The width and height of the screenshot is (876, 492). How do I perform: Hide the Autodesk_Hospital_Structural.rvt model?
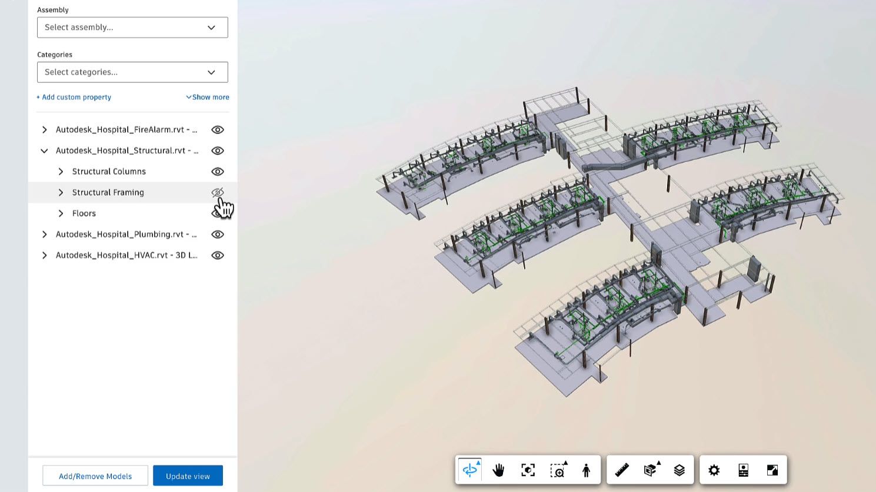(x=218, y=150)
